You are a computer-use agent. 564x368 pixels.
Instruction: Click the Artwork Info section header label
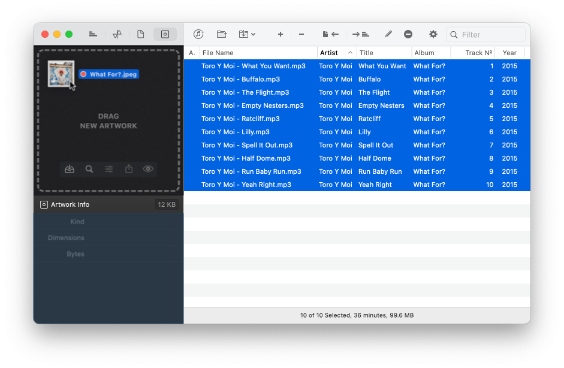tap(70, 205)
